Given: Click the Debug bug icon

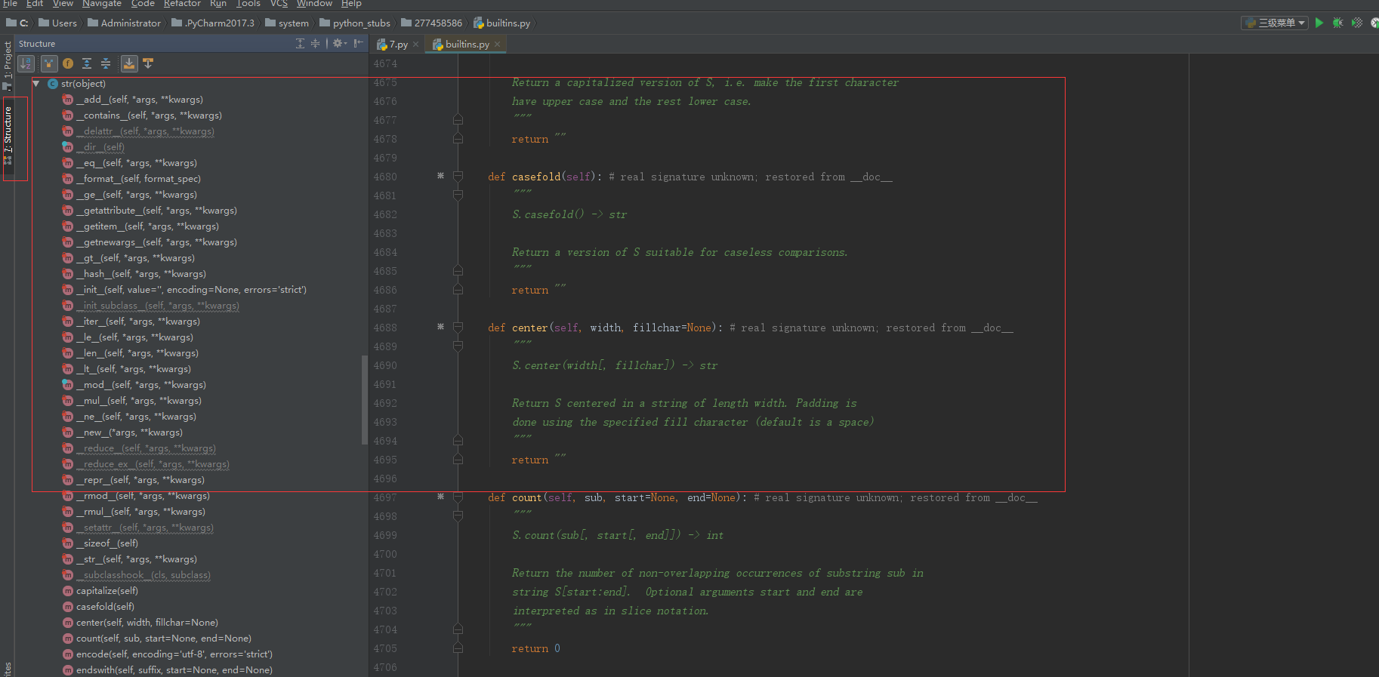Looking at the screenshot, I should click(x=1337, y=23).
